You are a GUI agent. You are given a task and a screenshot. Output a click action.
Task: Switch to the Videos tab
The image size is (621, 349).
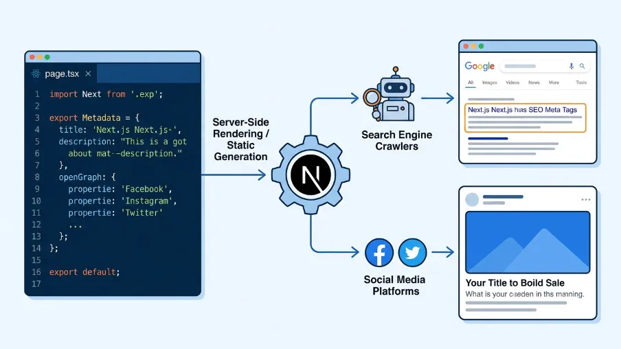(512, 82)
